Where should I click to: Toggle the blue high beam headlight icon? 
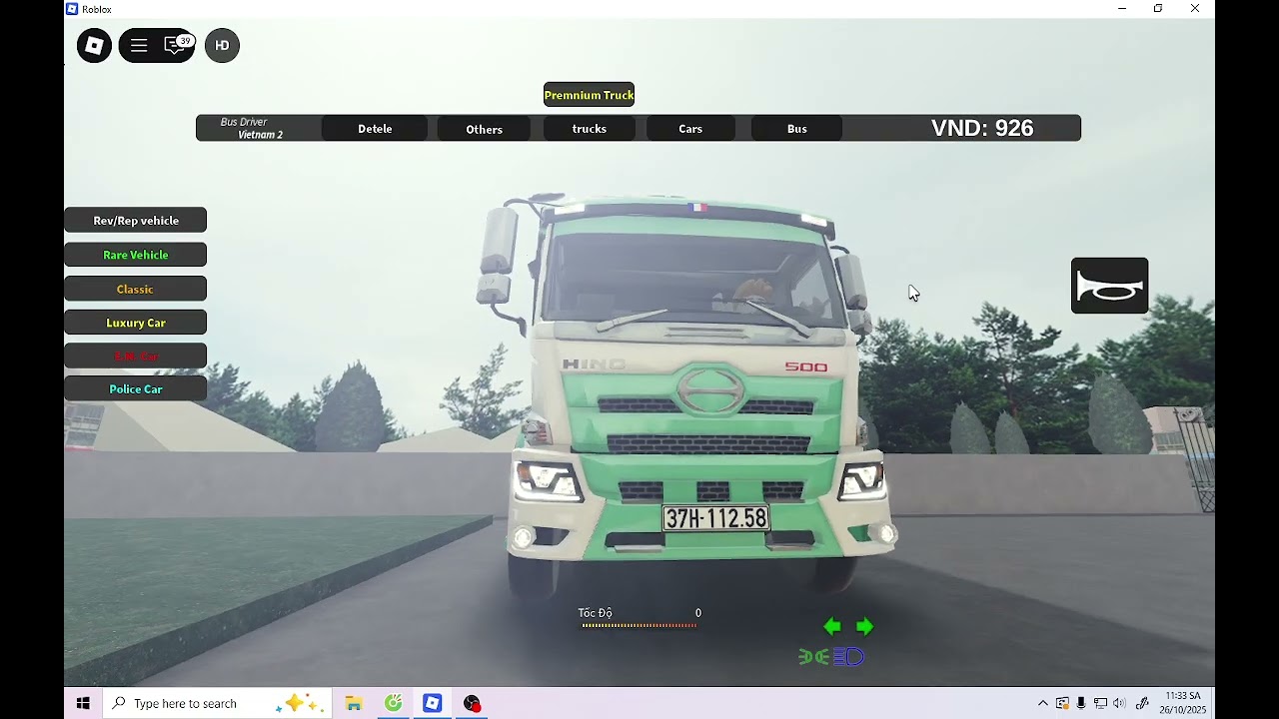point(848,656)
